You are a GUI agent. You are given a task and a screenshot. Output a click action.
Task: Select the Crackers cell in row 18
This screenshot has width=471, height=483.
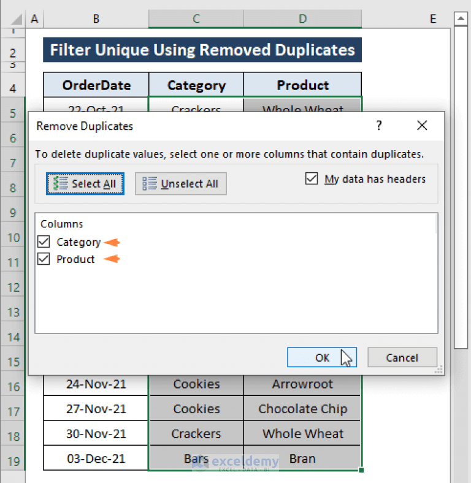197,434
